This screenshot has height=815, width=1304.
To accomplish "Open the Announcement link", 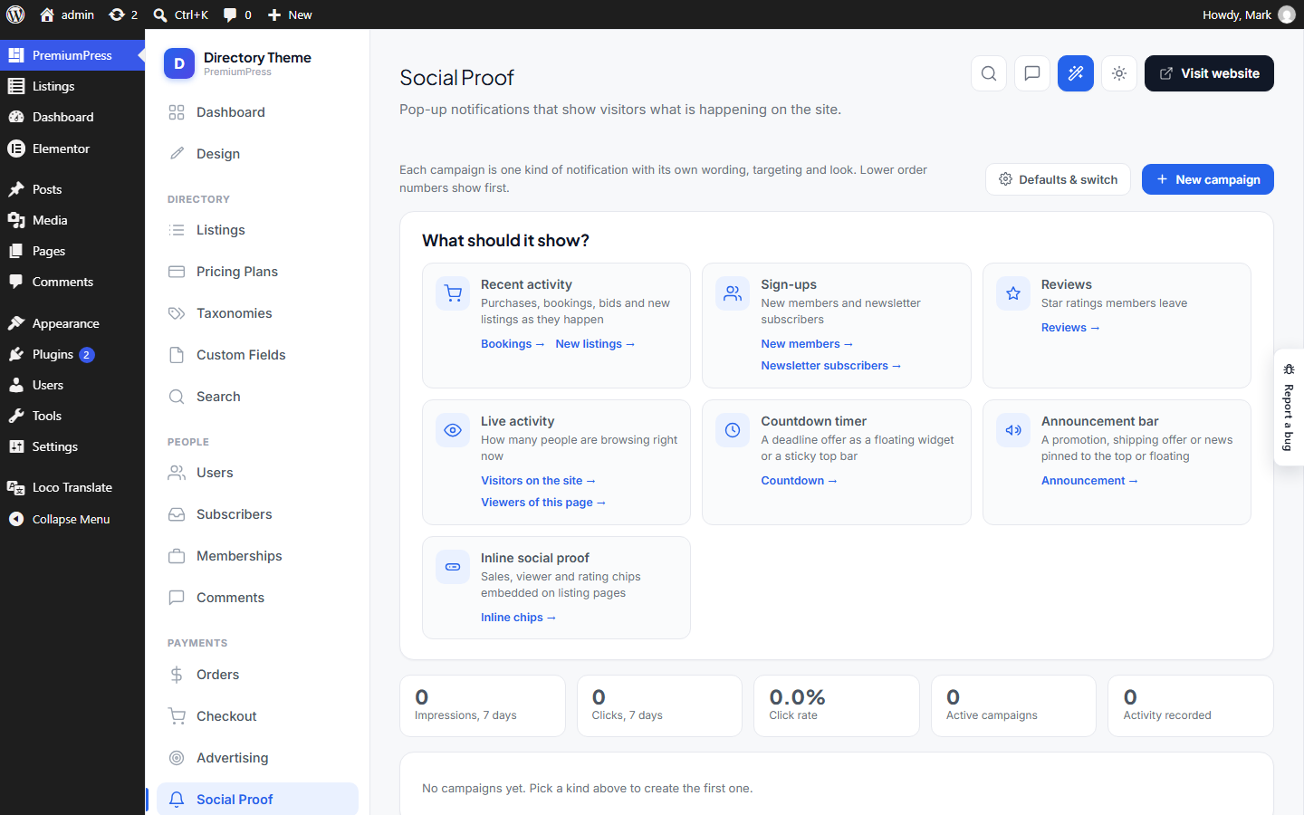I will 1089,481.
